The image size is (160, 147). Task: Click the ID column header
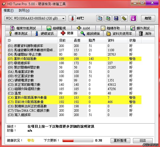(x=32, y=40)
